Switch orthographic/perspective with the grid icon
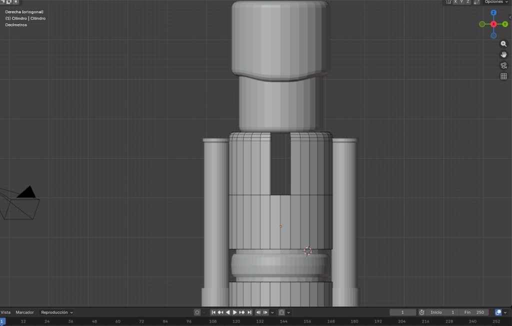 click(x=503, y=76)
